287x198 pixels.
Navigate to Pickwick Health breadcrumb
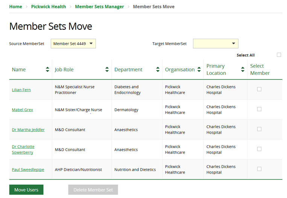tap(49, 6)
